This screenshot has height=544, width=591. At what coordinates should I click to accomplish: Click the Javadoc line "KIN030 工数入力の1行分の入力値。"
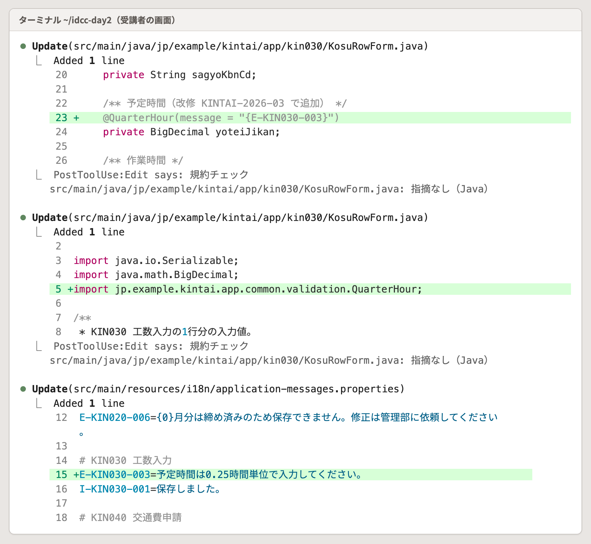point(166,332)
